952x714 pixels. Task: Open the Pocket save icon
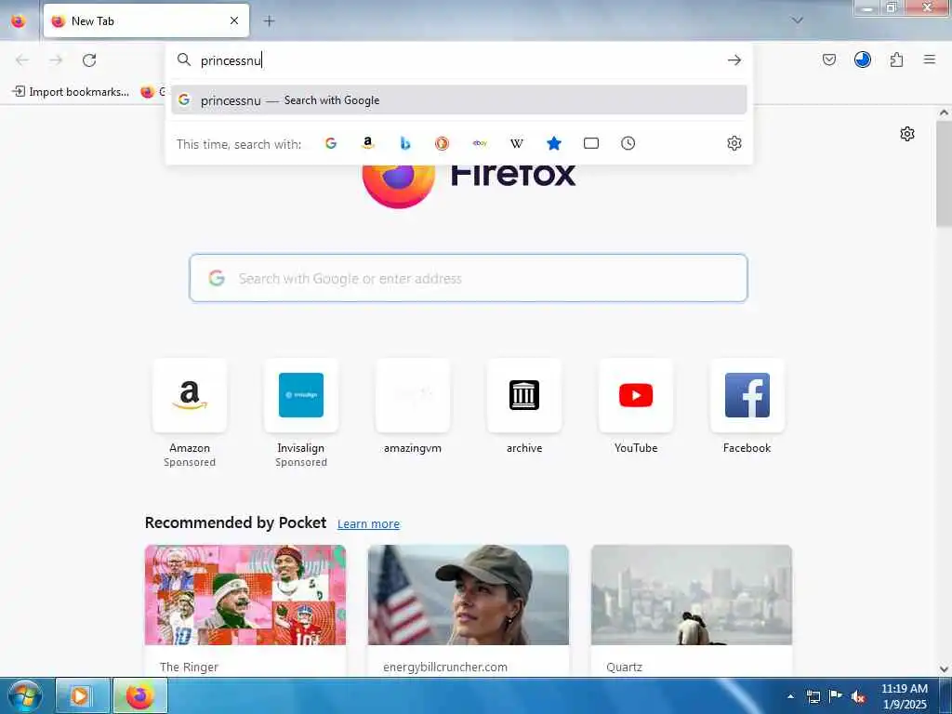click(828, 59)
